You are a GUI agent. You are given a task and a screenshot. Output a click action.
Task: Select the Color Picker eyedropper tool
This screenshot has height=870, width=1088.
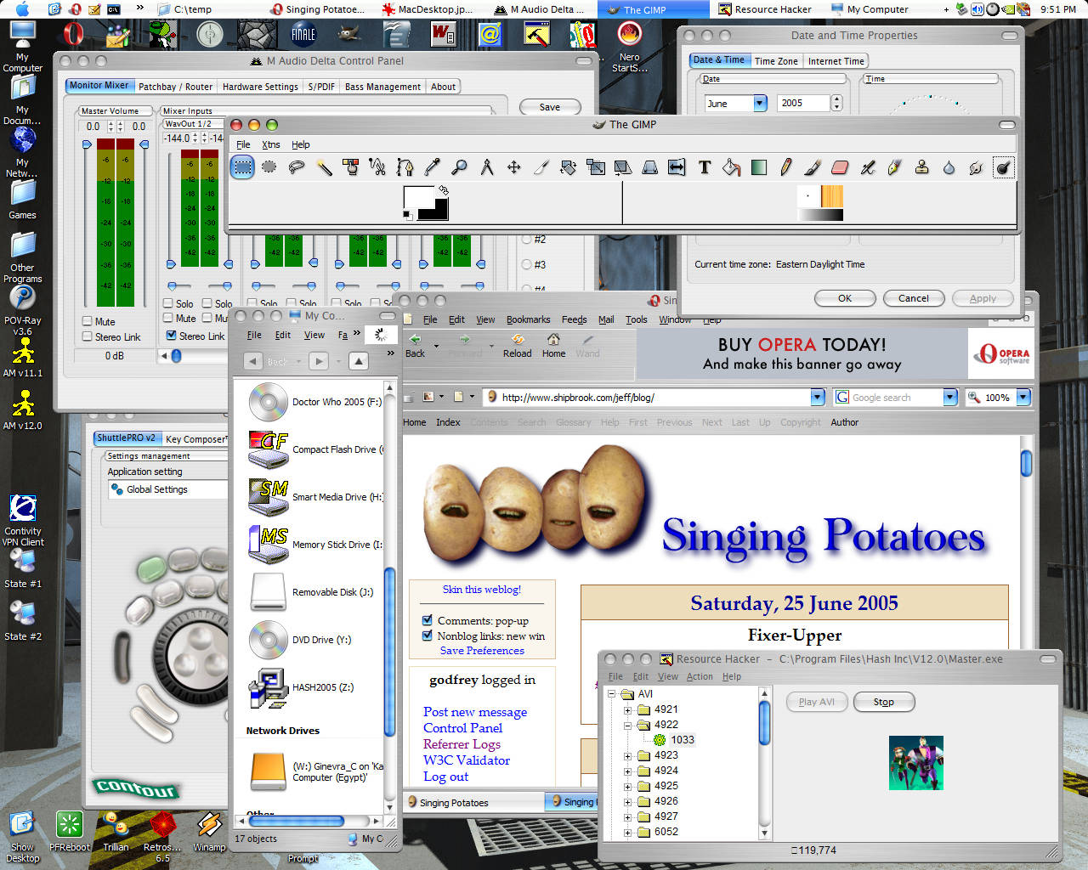point(433,167)
